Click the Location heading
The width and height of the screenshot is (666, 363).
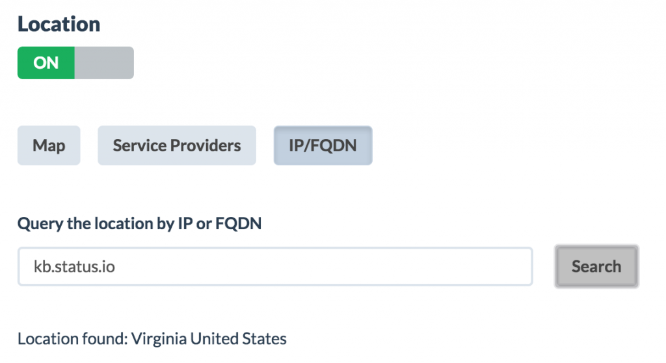click(x=59, y=25)
